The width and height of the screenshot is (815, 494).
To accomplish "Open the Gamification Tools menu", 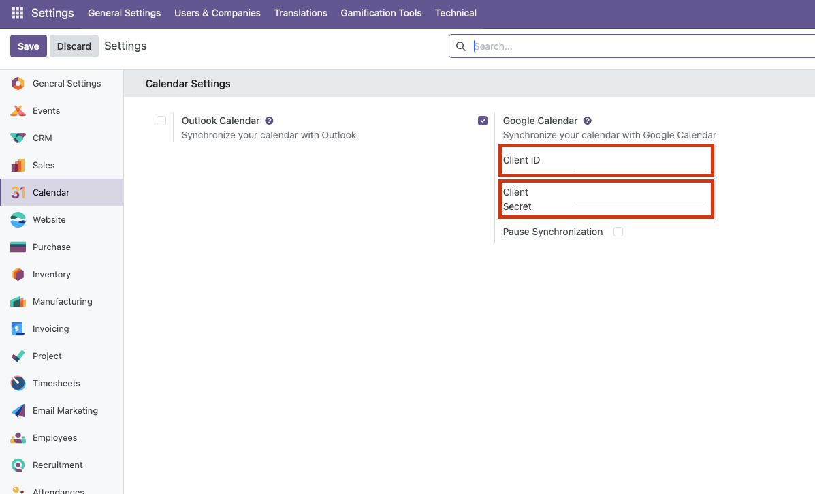I will pos(381,13).
